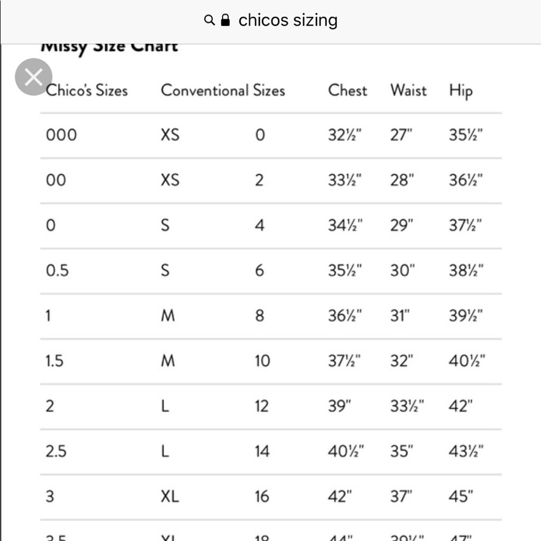The width and height of the screenshot is (541, 541).
Task: Click conventional size 12 in the L row
Action: click(261, 406)
